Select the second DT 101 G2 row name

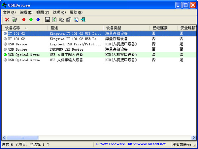point(16,39)
